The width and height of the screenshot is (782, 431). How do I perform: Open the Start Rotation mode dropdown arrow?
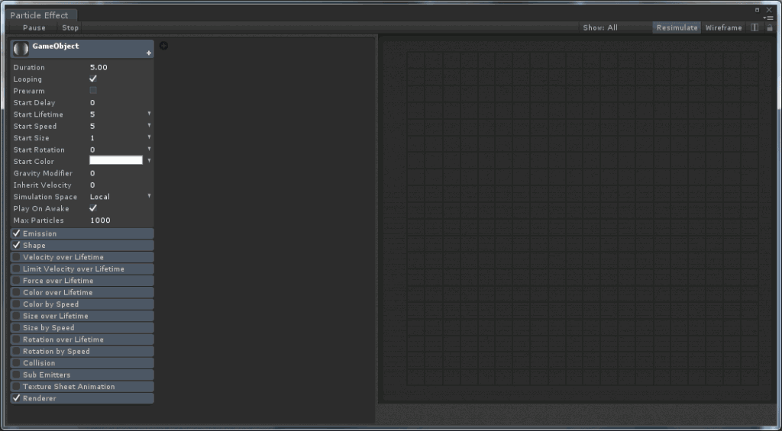(x=149, y=149)
